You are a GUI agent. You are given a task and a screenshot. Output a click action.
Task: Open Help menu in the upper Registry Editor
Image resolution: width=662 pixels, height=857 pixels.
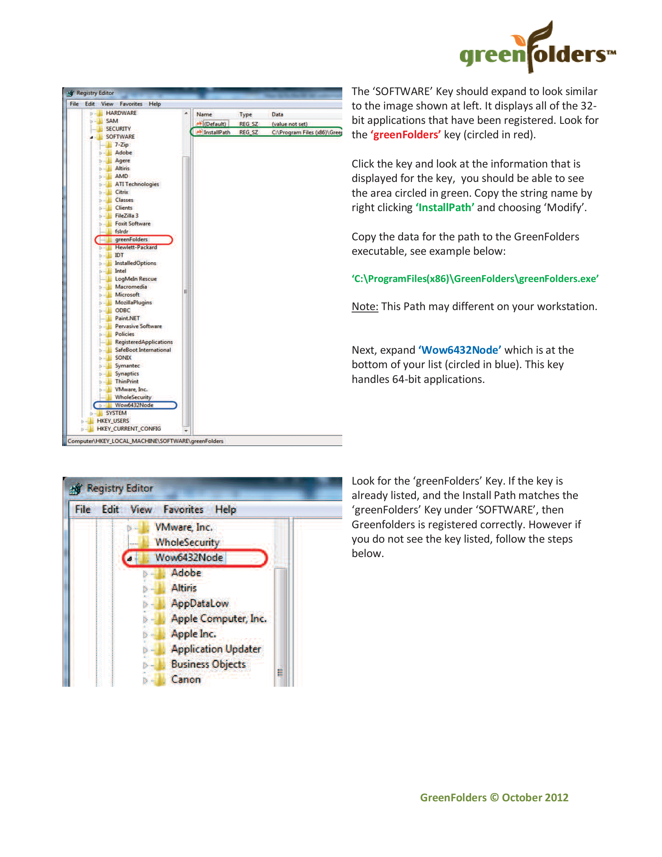(x=155, y=104)
